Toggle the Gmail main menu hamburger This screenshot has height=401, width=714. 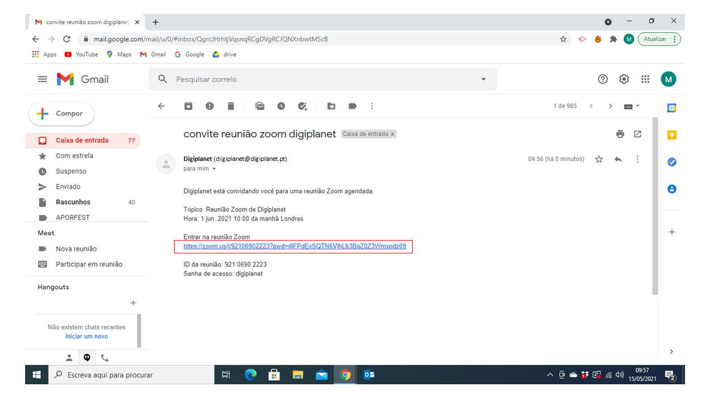point(42,79)
